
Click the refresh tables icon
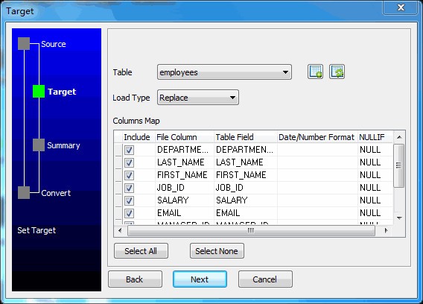337,72
